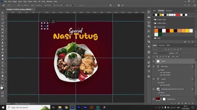Expand the RGB swatch group
This screenshot has width=197, height=110.
[x=153, y=38]
